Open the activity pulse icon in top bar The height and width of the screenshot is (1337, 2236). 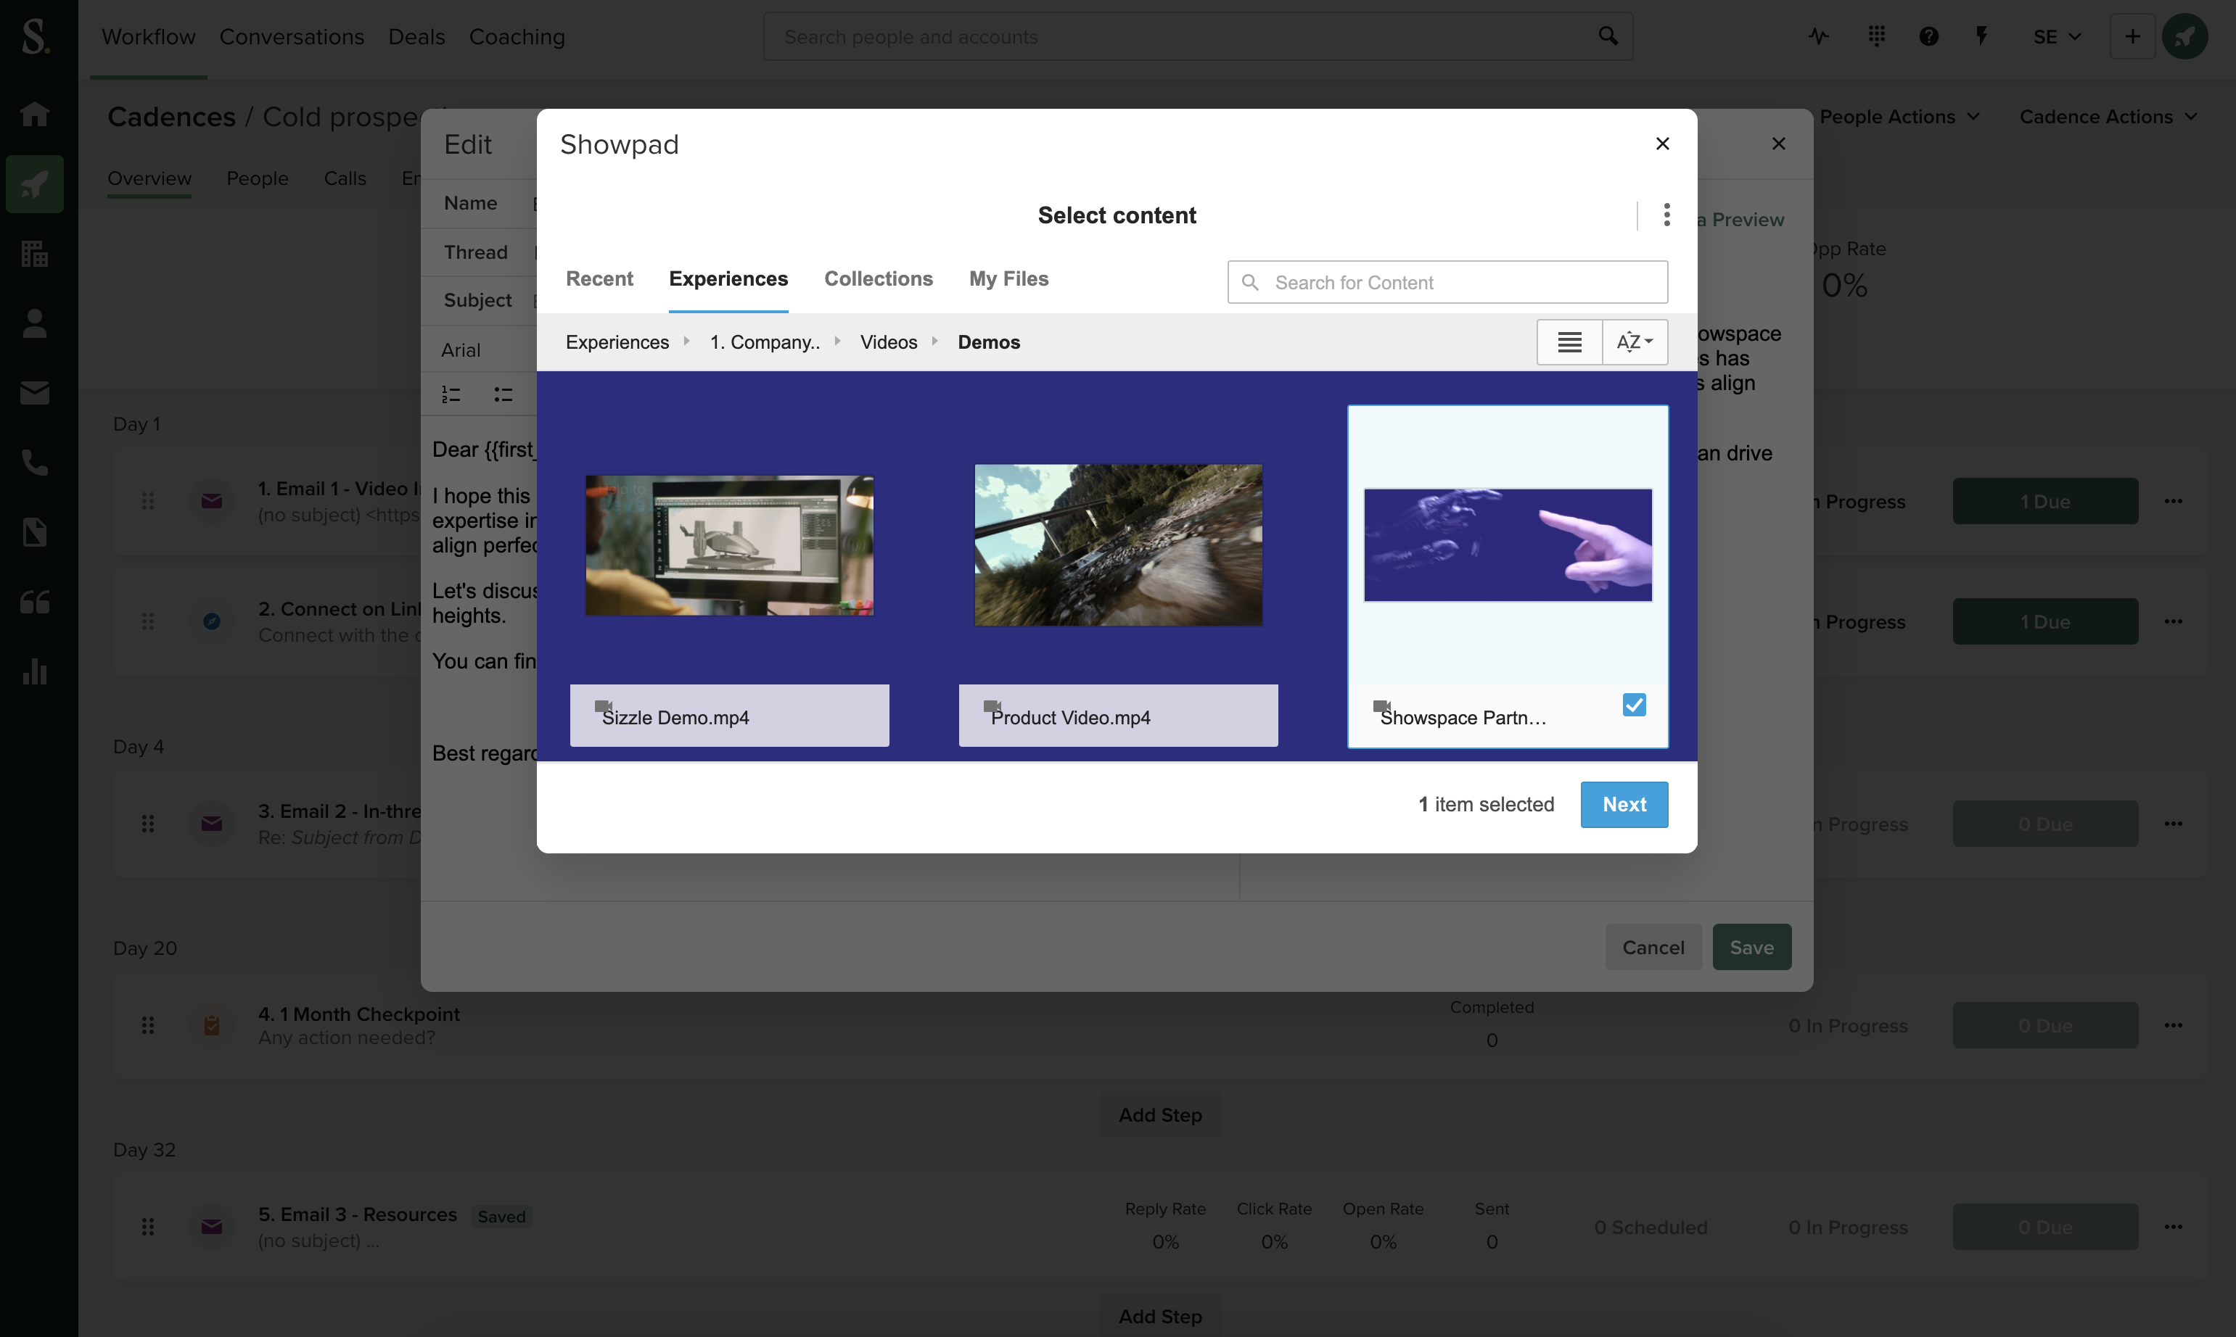click(1819, 36)
